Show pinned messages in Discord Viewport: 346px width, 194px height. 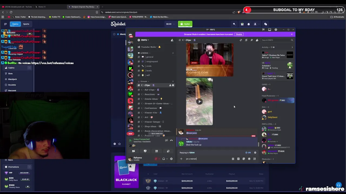[x=251, y=40]
